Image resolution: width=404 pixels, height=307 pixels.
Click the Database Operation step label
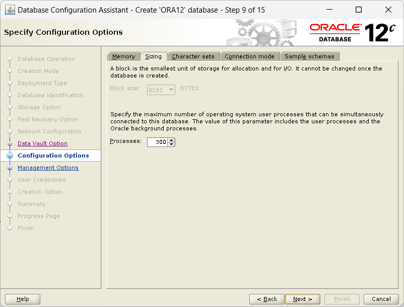point(46,59)
